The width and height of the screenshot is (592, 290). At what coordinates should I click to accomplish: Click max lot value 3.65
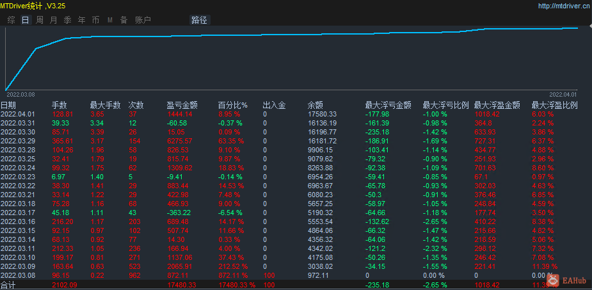[97, 114]
